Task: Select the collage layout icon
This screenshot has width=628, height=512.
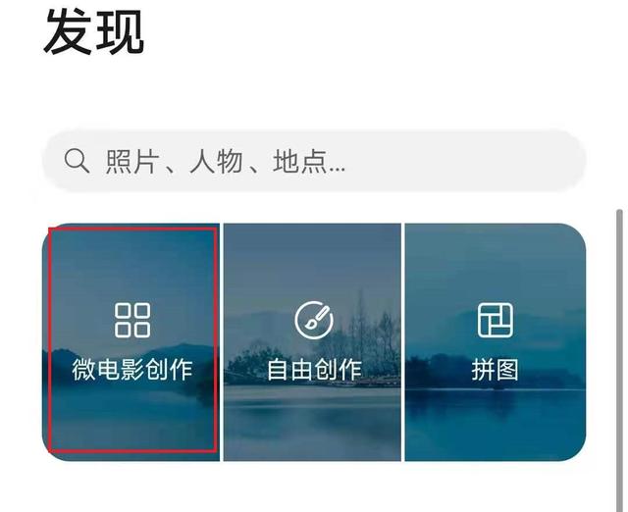Action: point(496,320)
